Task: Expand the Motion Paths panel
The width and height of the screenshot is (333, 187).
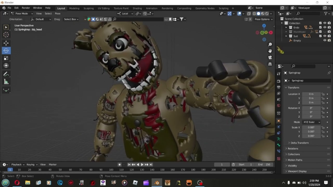Action: [x=295, y=160]
